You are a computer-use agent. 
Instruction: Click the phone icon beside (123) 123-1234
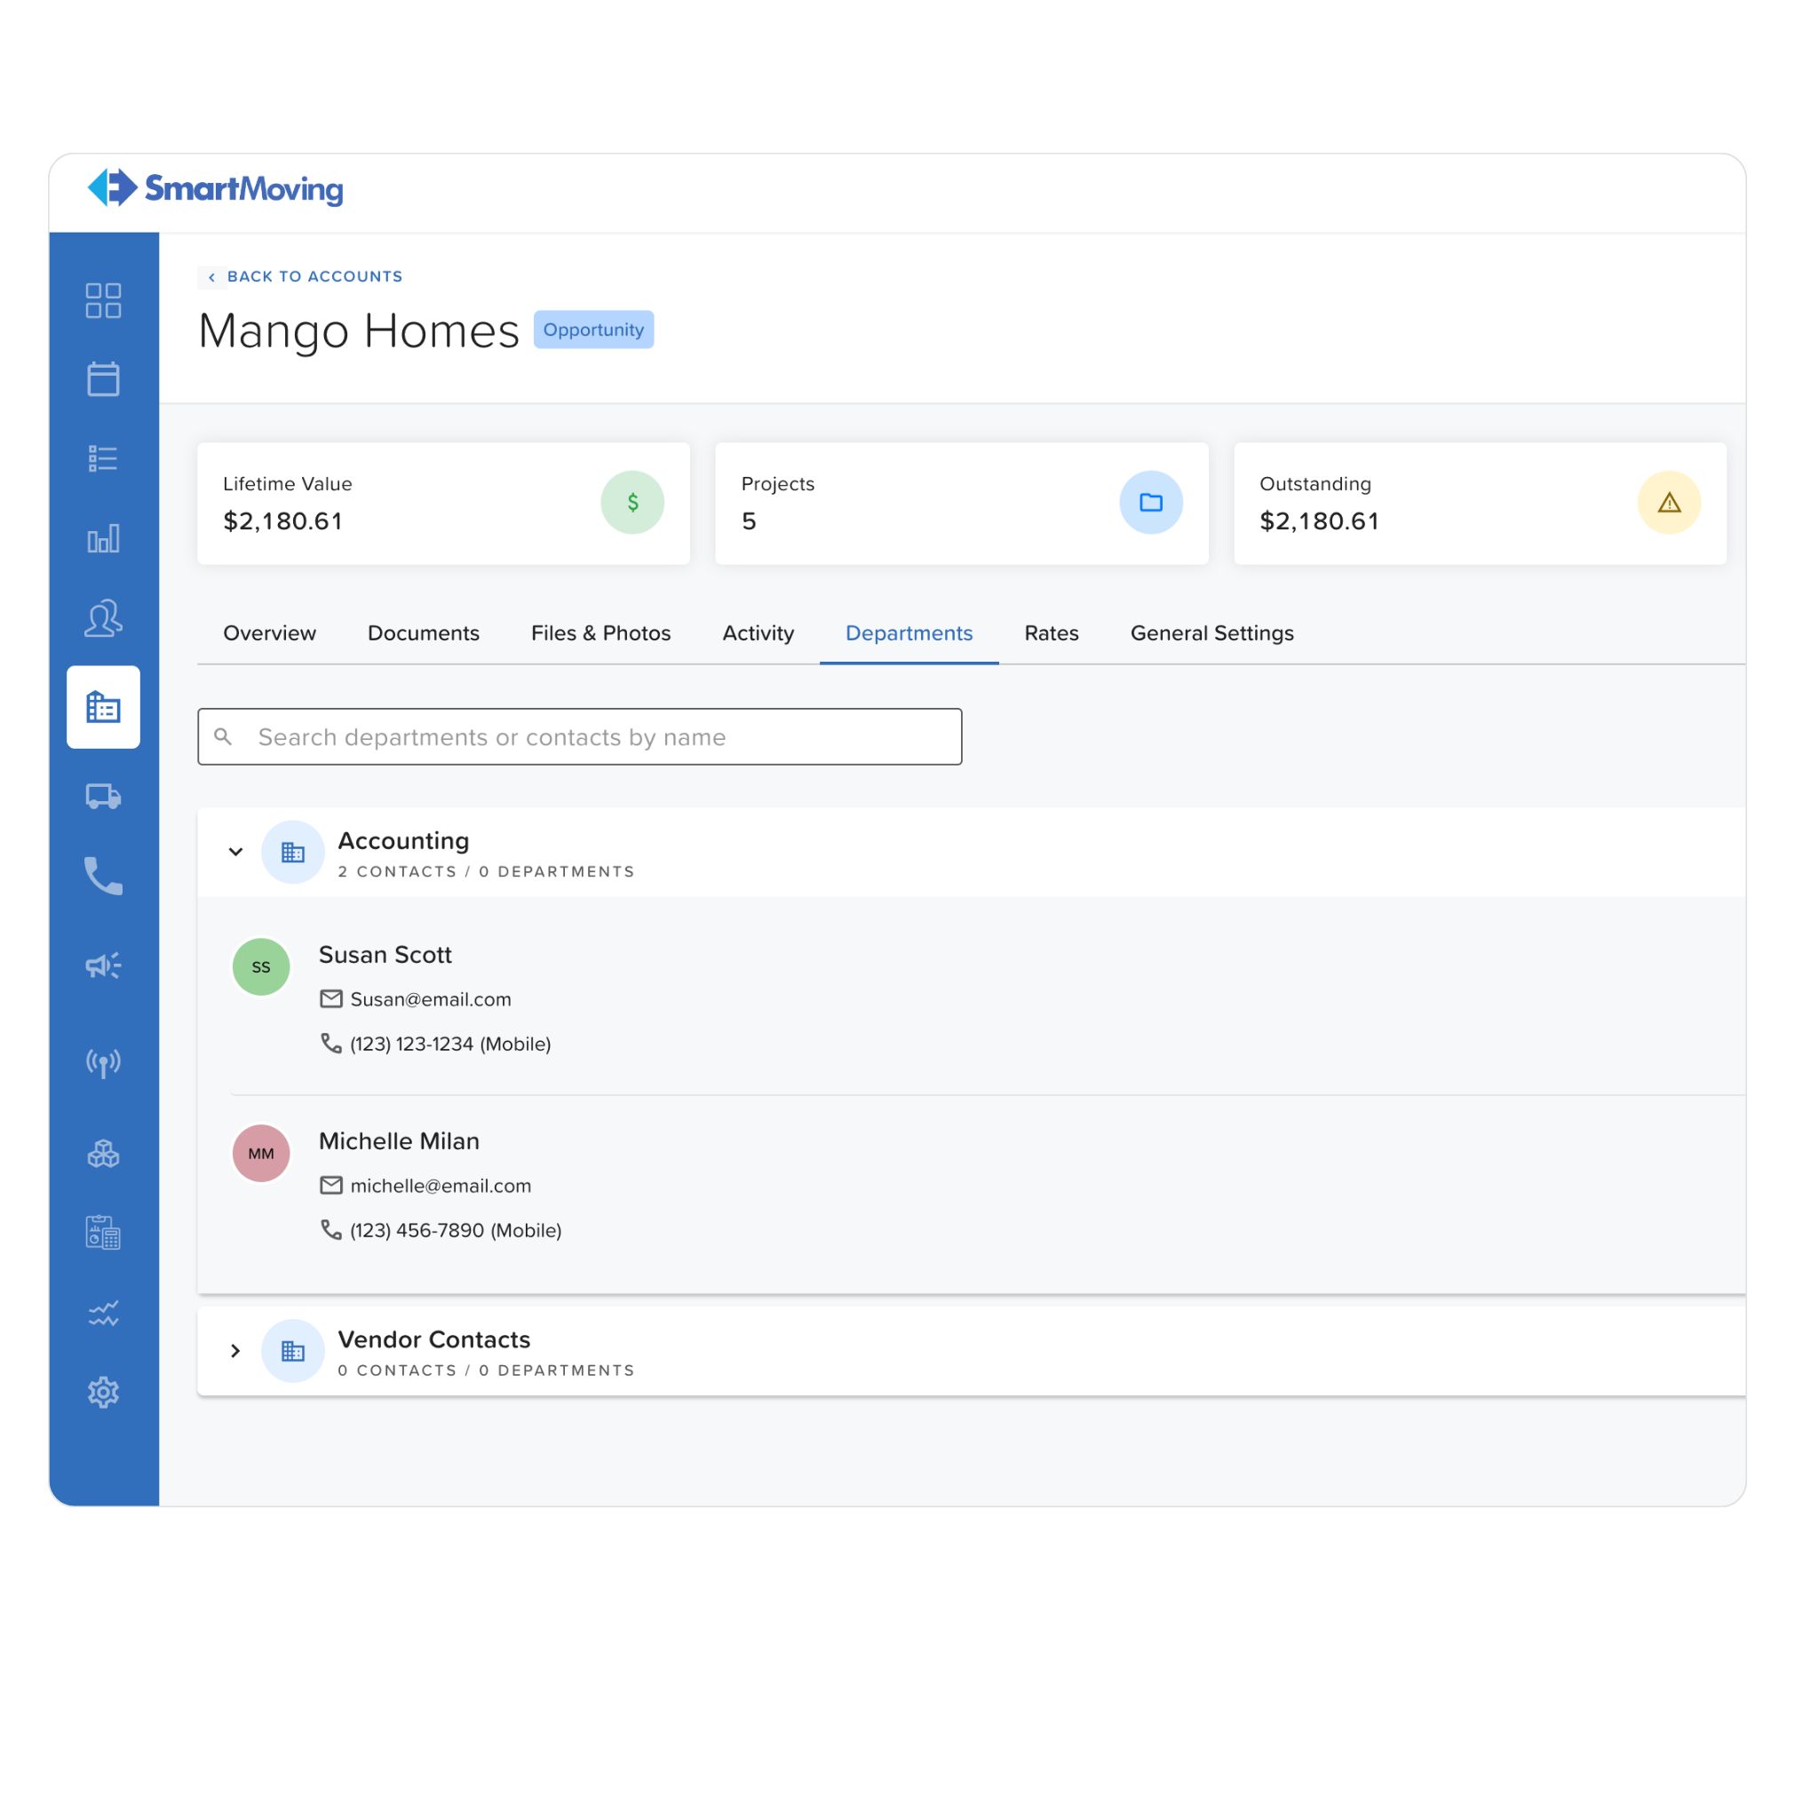[x=331, y=1044]
